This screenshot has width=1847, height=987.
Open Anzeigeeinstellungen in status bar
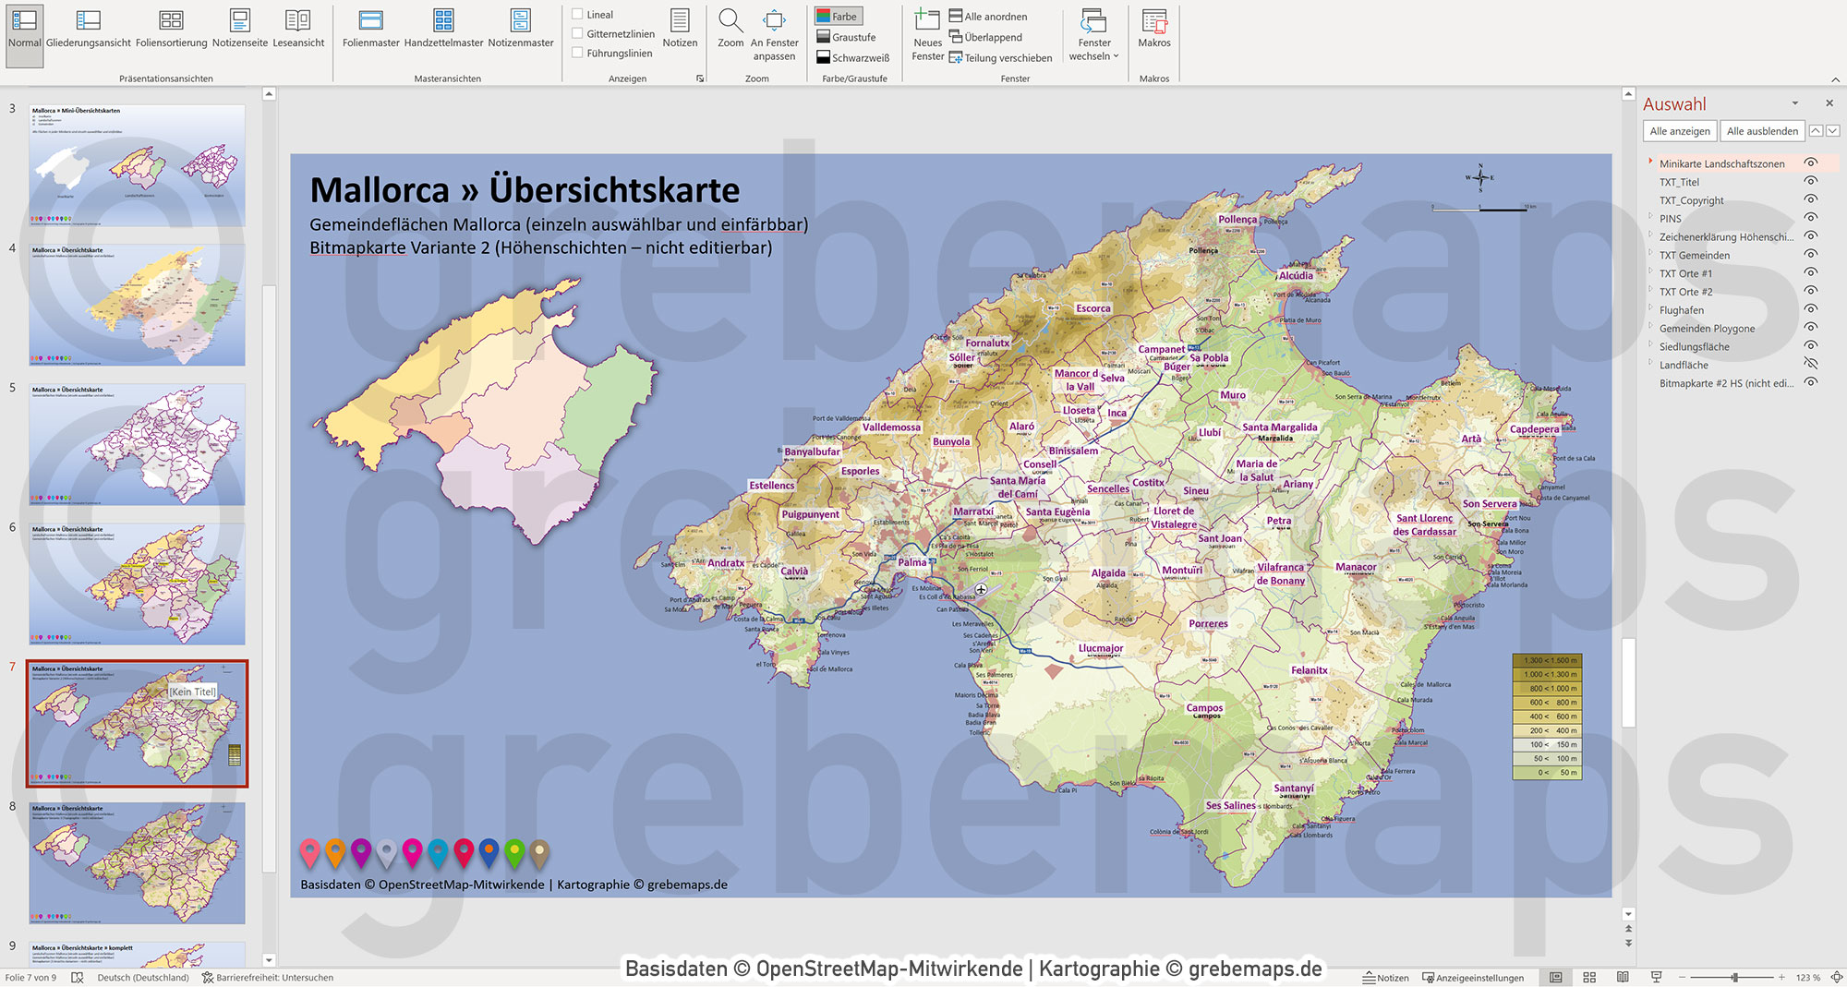tap(1473, 978)
